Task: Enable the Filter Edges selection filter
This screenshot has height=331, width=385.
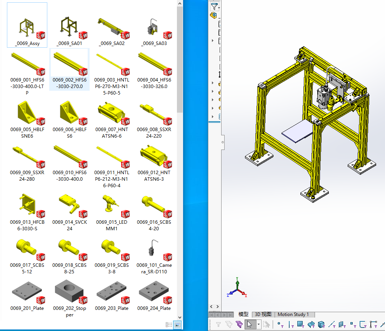Action: pos(290,324)
